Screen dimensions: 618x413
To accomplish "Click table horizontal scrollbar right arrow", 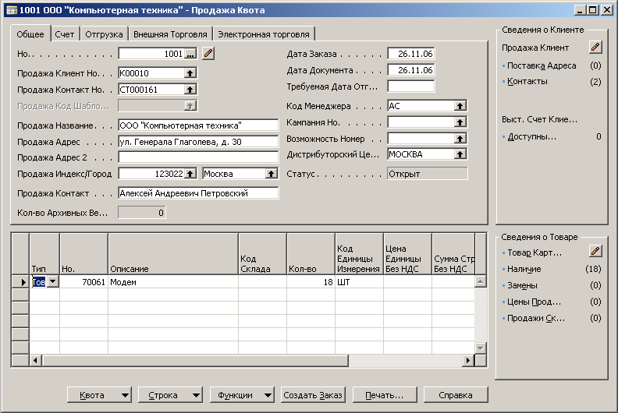I will click(468, 360).
